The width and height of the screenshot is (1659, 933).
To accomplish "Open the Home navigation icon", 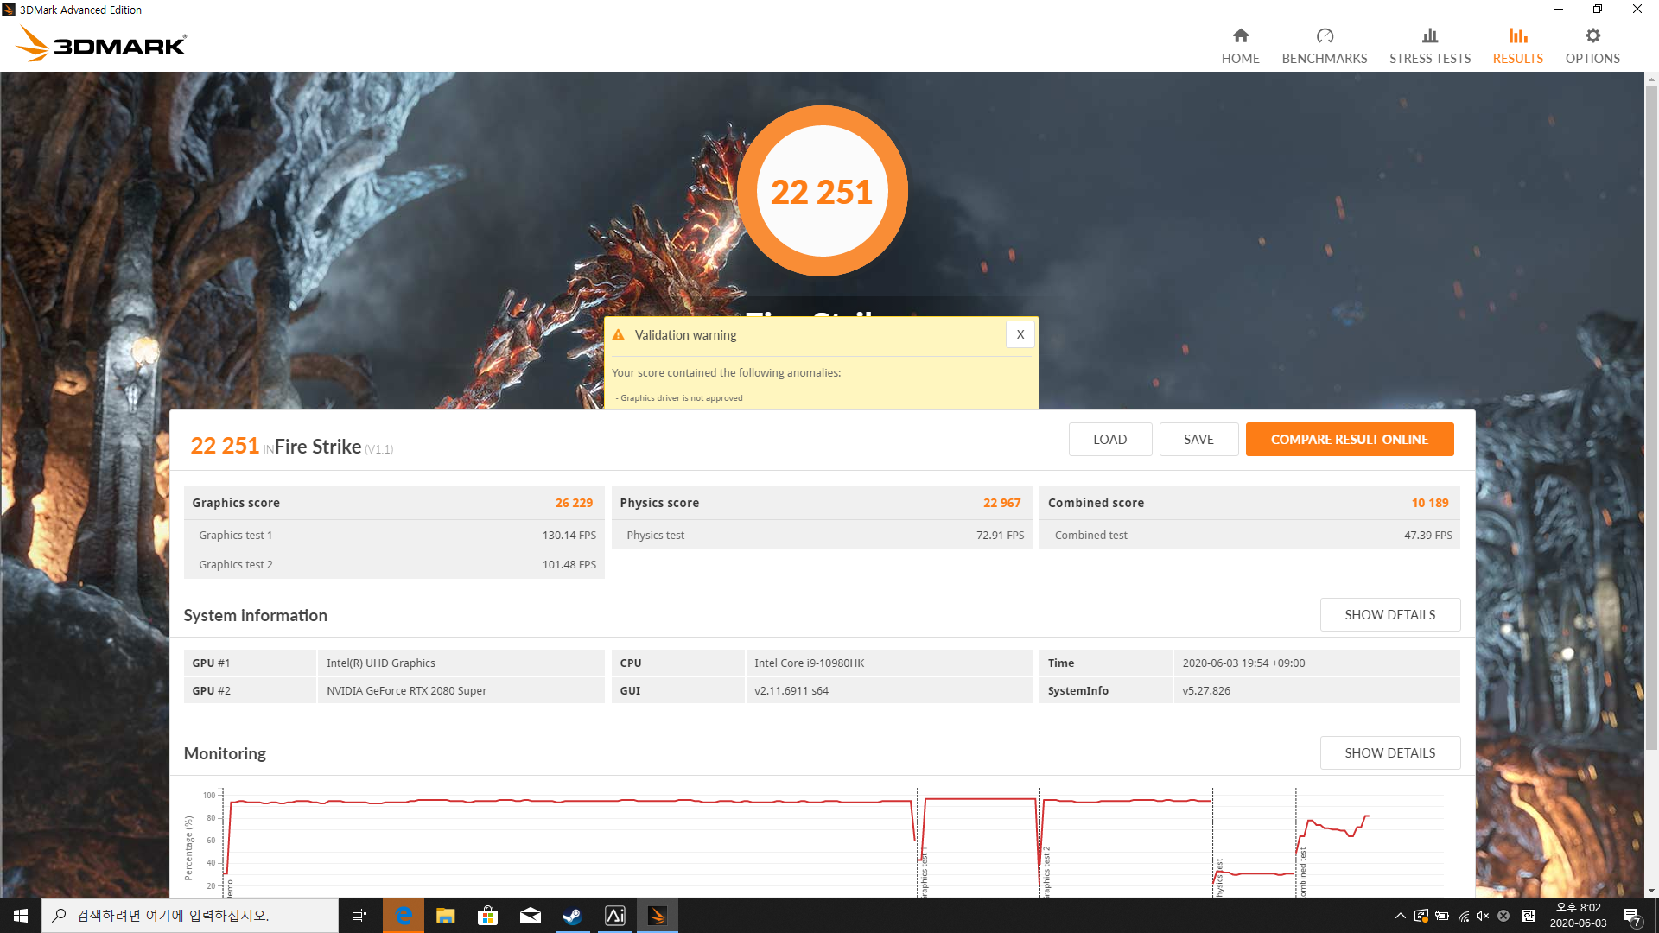I will click(1240, 36).
